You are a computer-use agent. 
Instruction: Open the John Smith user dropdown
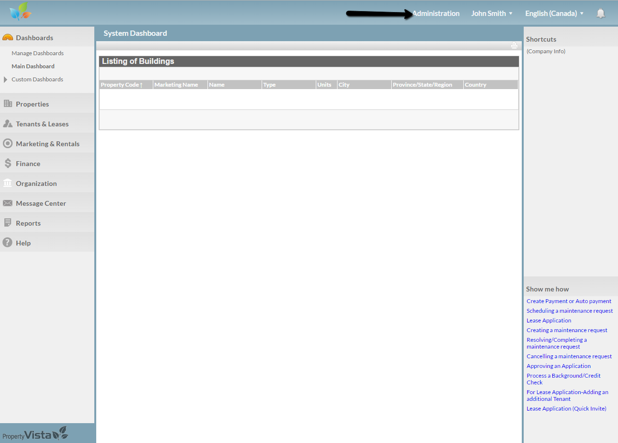click(x=492, y=14)
